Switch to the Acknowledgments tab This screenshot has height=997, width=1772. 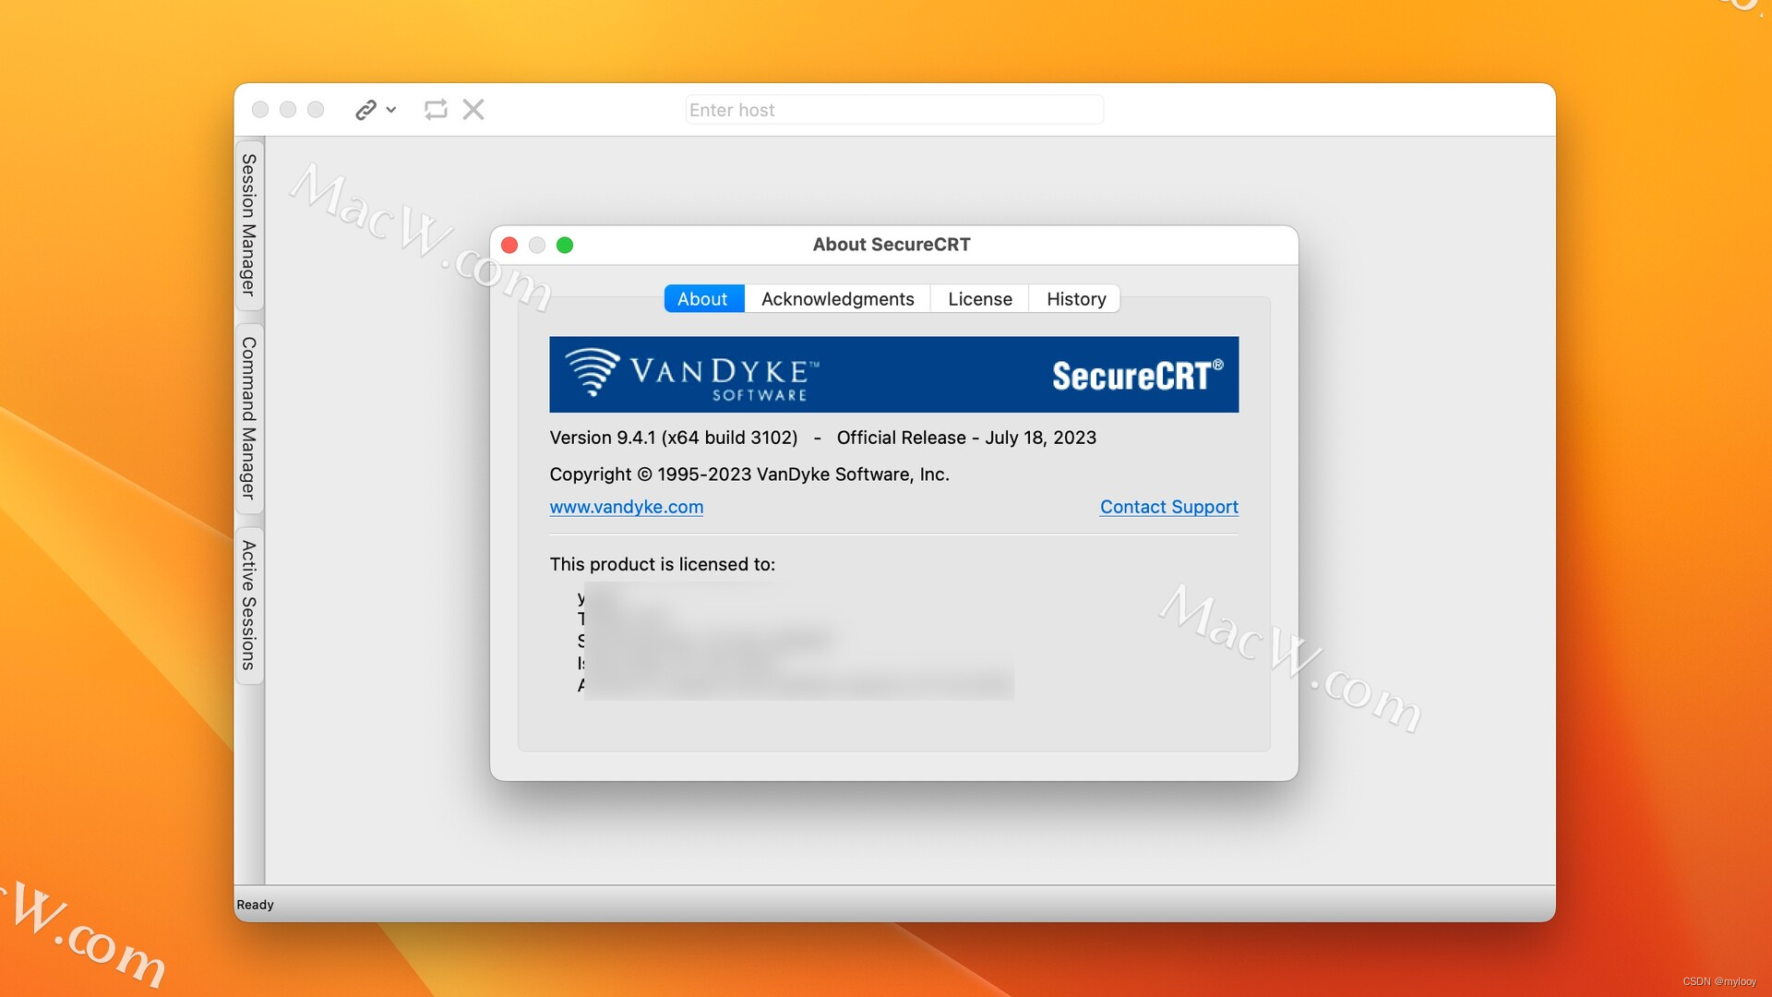pos(837,297)
